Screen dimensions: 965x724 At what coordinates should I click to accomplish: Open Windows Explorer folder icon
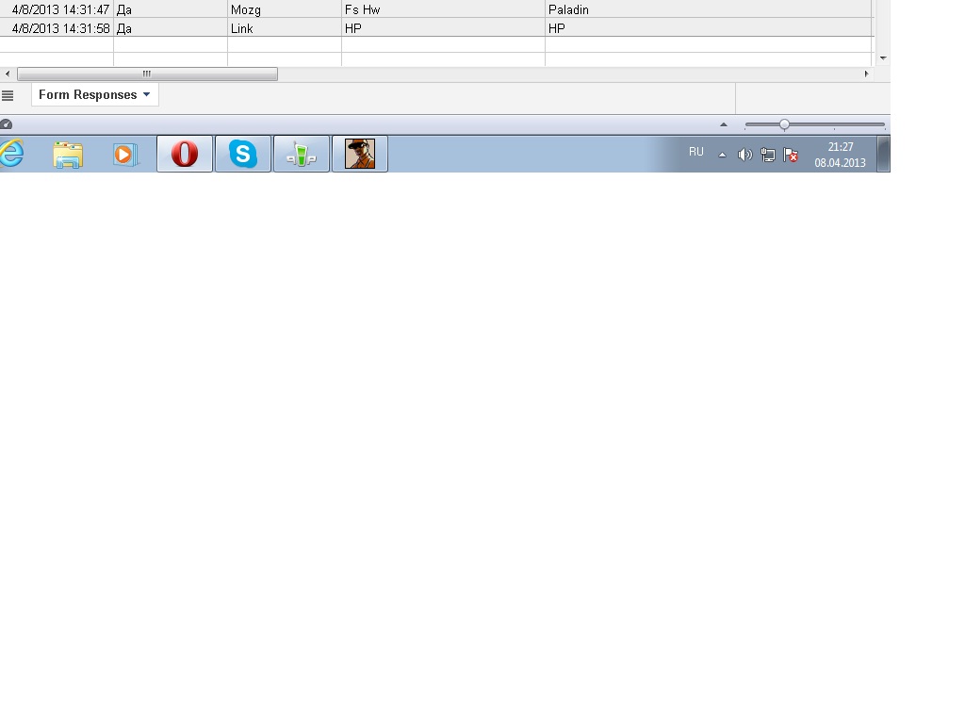coord(68,154)
